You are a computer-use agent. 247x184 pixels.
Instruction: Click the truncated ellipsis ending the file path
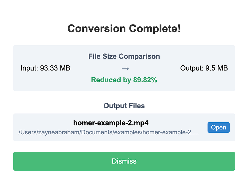(x=197, y=133)
